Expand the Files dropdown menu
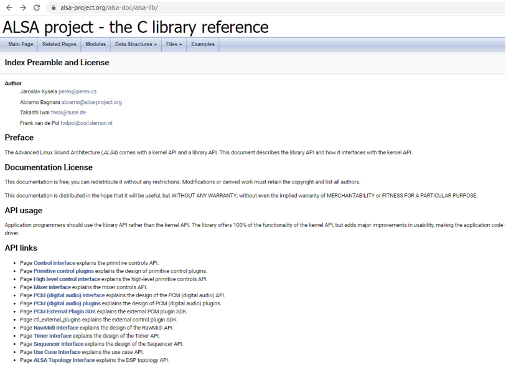The width and height of the screenshot is (506, 365). tap(174, 44)
